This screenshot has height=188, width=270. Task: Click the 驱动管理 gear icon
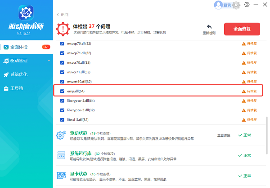click(x=6, y=61)
